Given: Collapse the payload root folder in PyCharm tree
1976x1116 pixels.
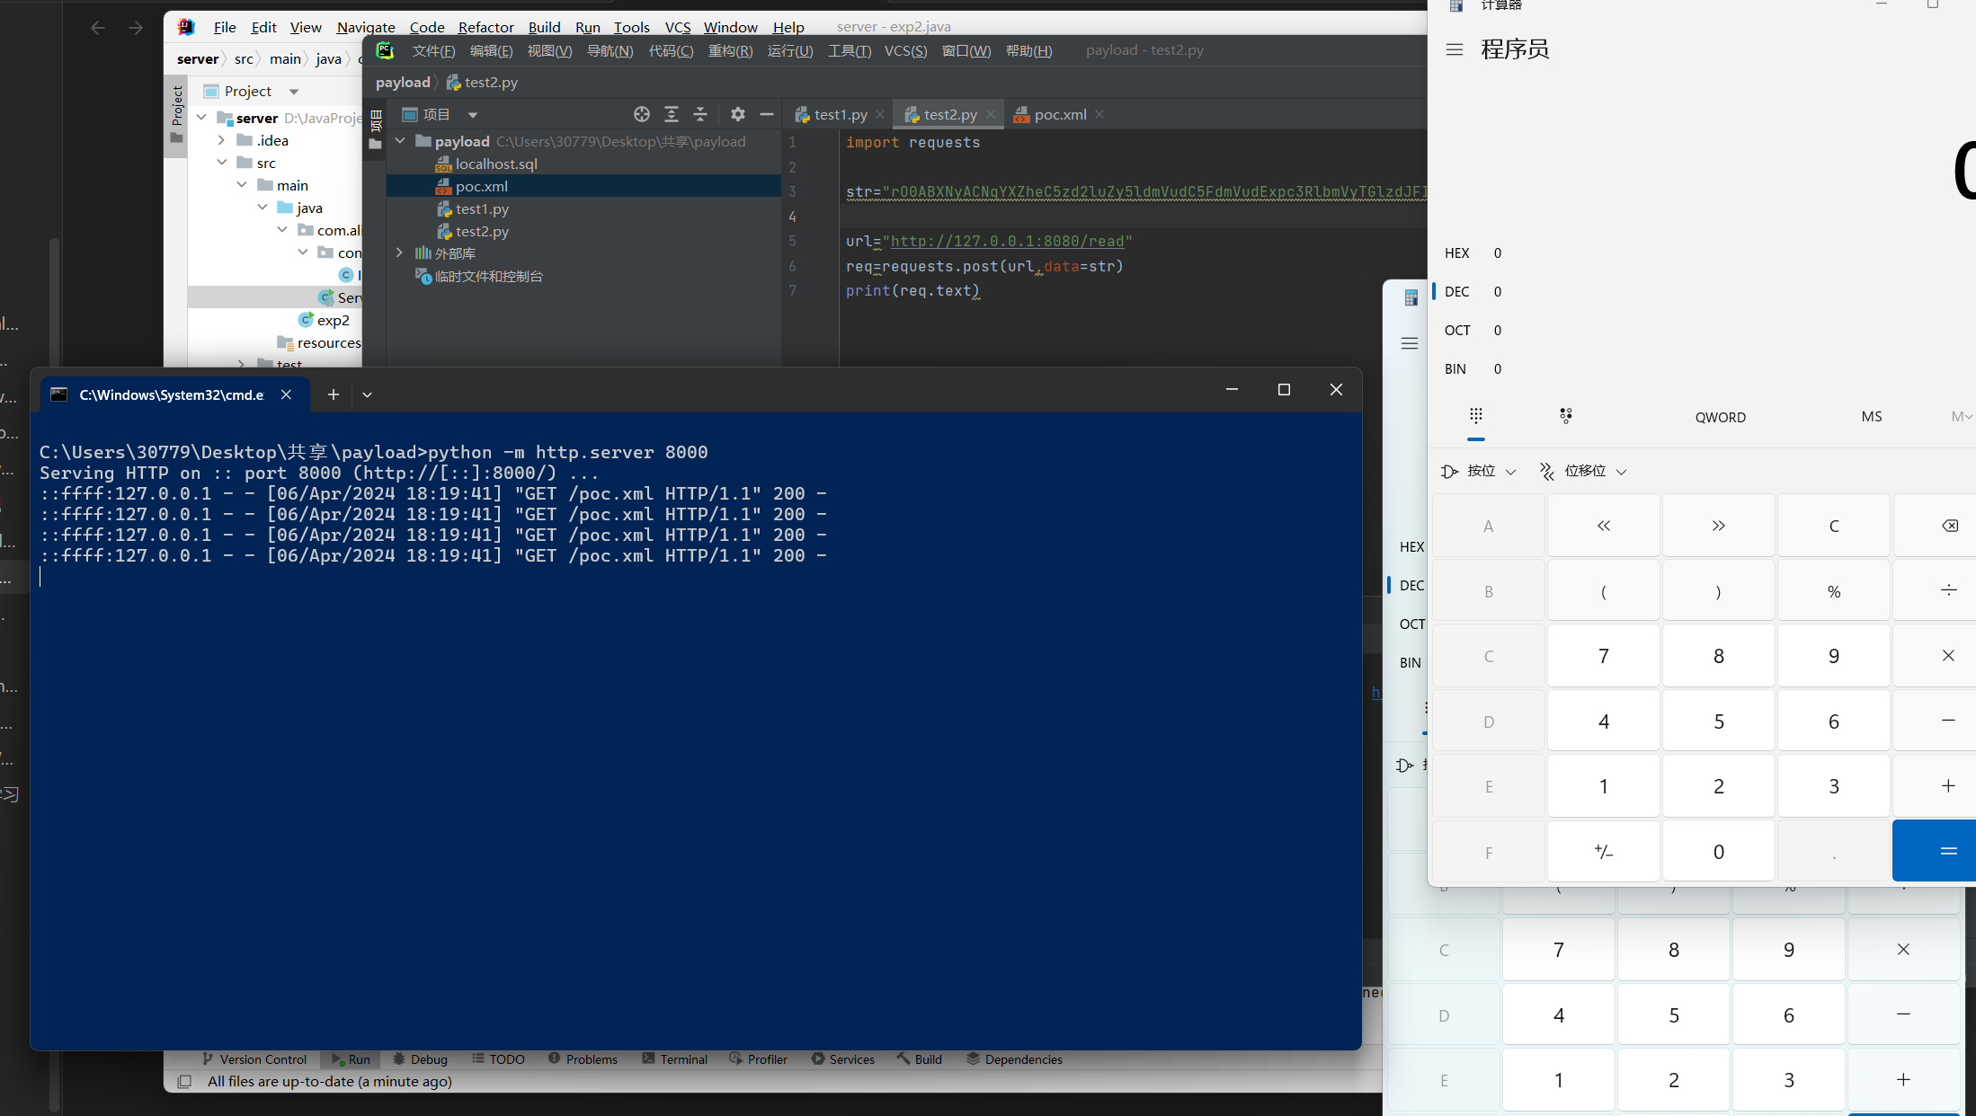Looking at the screenshot, I should [400, 141].
